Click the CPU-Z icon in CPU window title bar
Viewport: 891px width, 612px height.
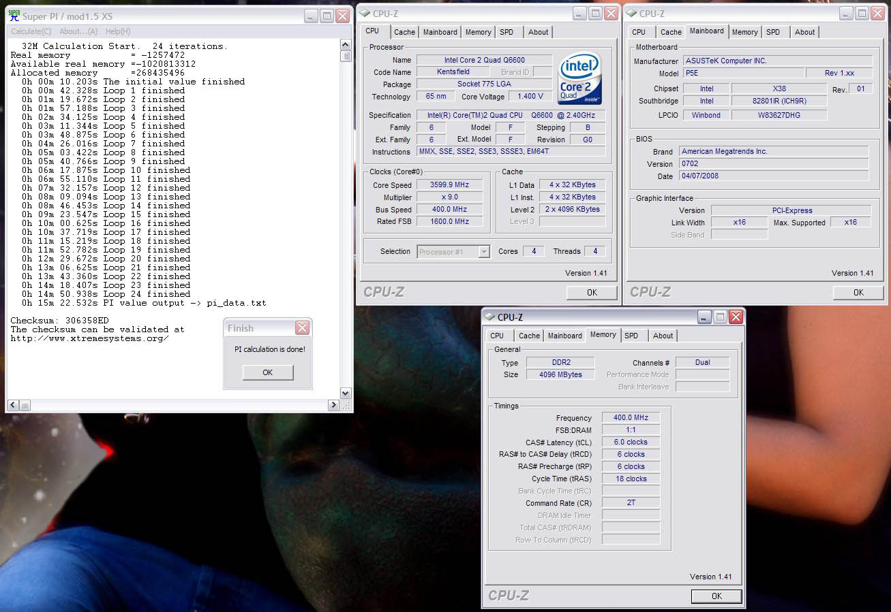(x=365, y=13)
